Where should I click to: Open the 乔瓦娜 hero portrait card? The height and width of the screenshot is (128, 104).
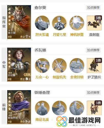click(x=19, y=65)
